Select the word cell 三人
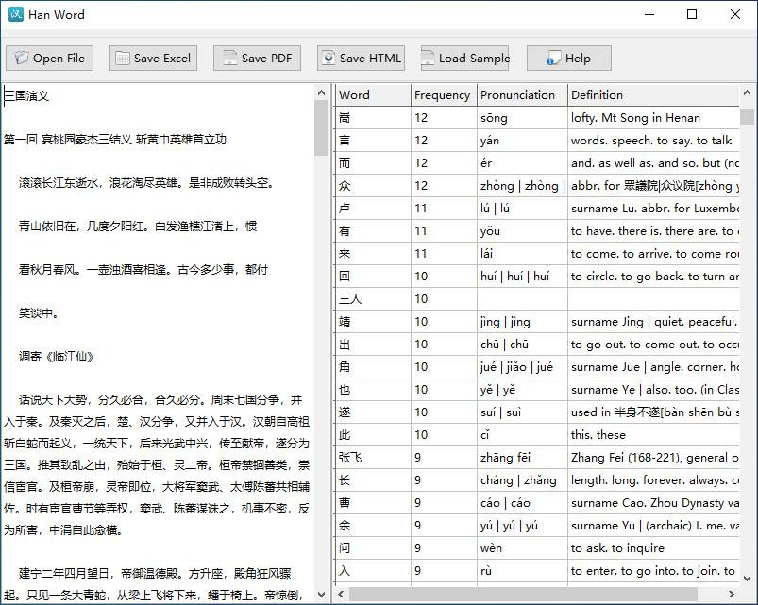The image size is (758, 605). point(372,298)
